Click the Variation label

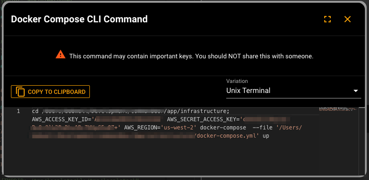pos(237,81)
